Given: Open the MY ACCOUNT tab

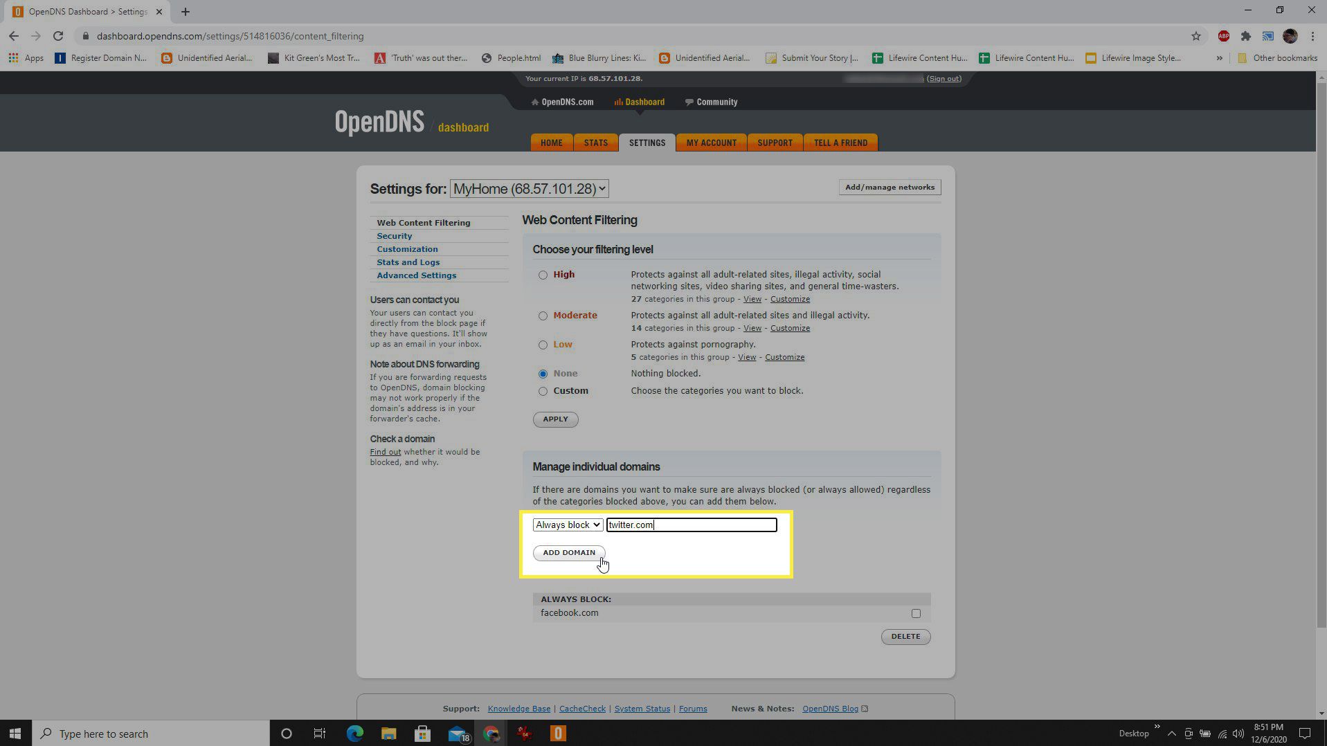Looking at the screenshot, I should click(712, 143).
